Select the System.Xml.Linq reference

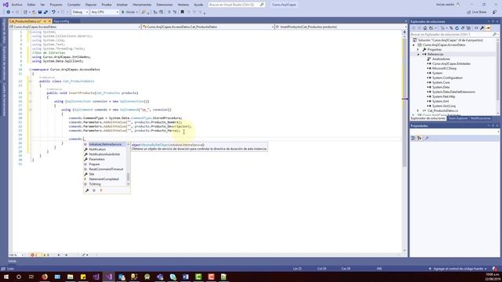[444, 106]
